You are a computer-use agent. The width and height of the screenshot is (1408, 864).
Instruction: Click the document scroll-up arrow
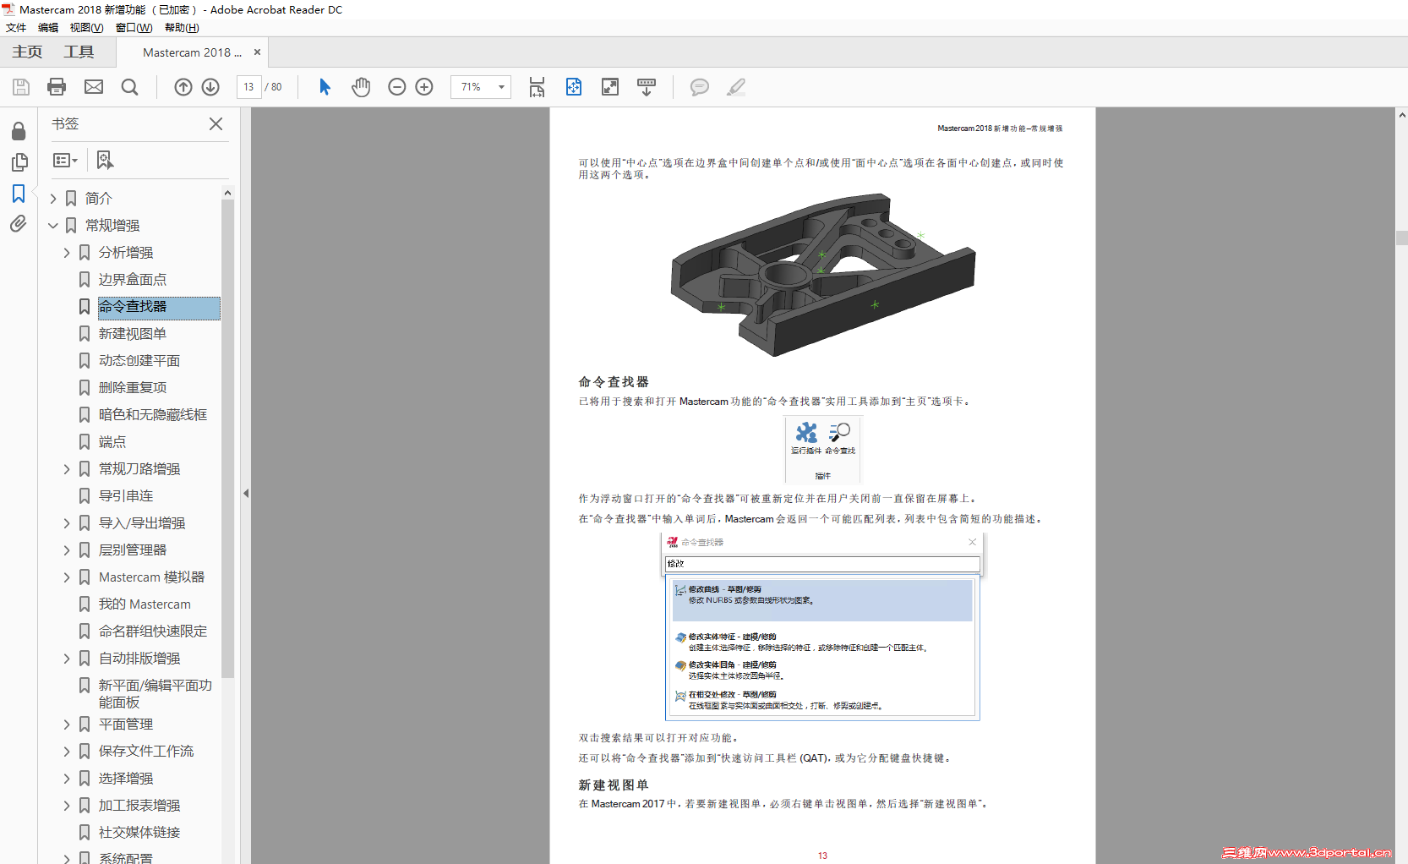(1402, 114)
